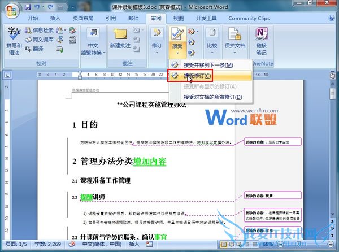Click the 删除的内容: 联系 balloon

pyautogui.click(x=272, y=195)
